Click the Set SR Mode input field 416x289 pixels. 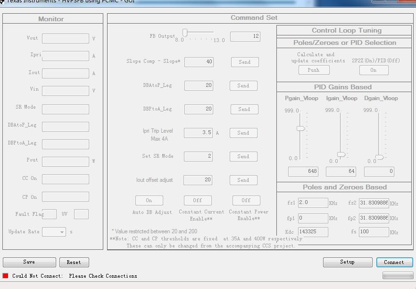(x=198, y=156)
